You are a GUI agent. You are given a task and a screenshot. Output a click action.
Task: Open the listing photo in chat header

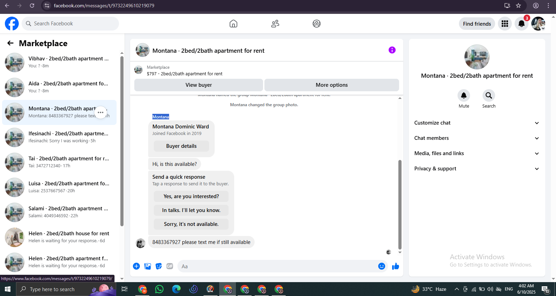(x=143, y=50)
